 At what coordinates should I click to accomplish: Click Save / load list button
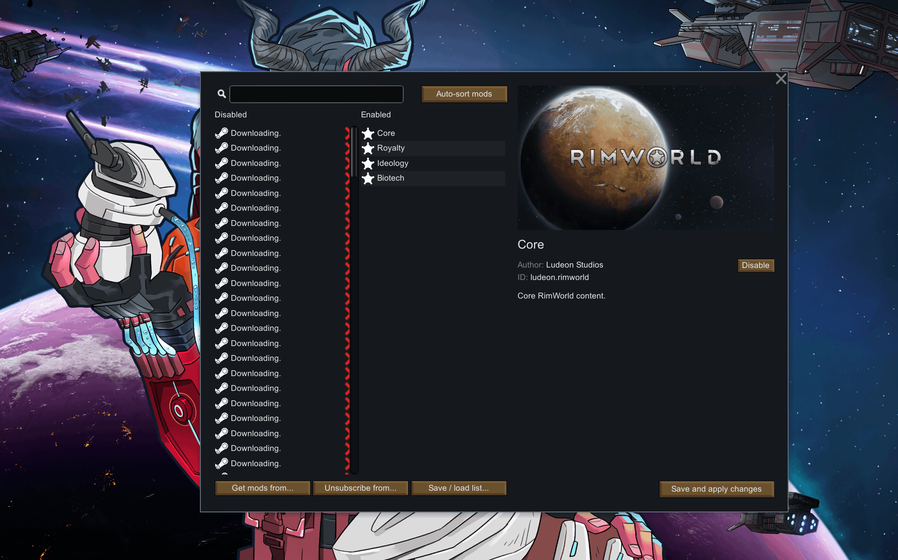pyautogui.click(x=459, y=488)
